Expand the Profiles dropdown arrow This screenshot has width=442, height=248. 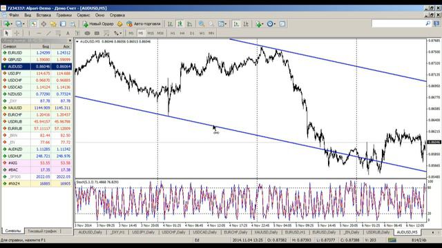pos(23,24)
